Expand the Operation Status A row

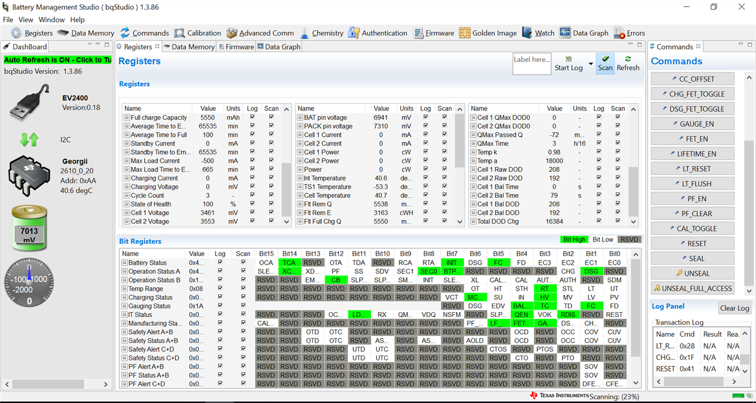tap(125, 272)
